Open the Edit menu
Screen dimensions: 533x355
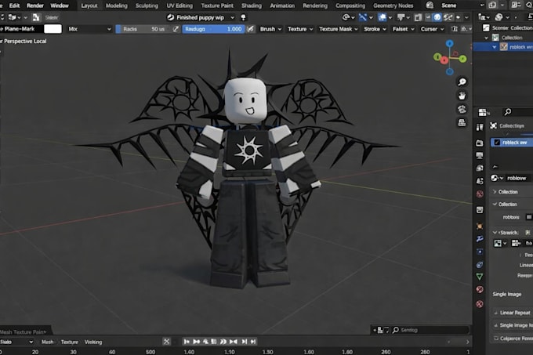click(x=14, y=5)
